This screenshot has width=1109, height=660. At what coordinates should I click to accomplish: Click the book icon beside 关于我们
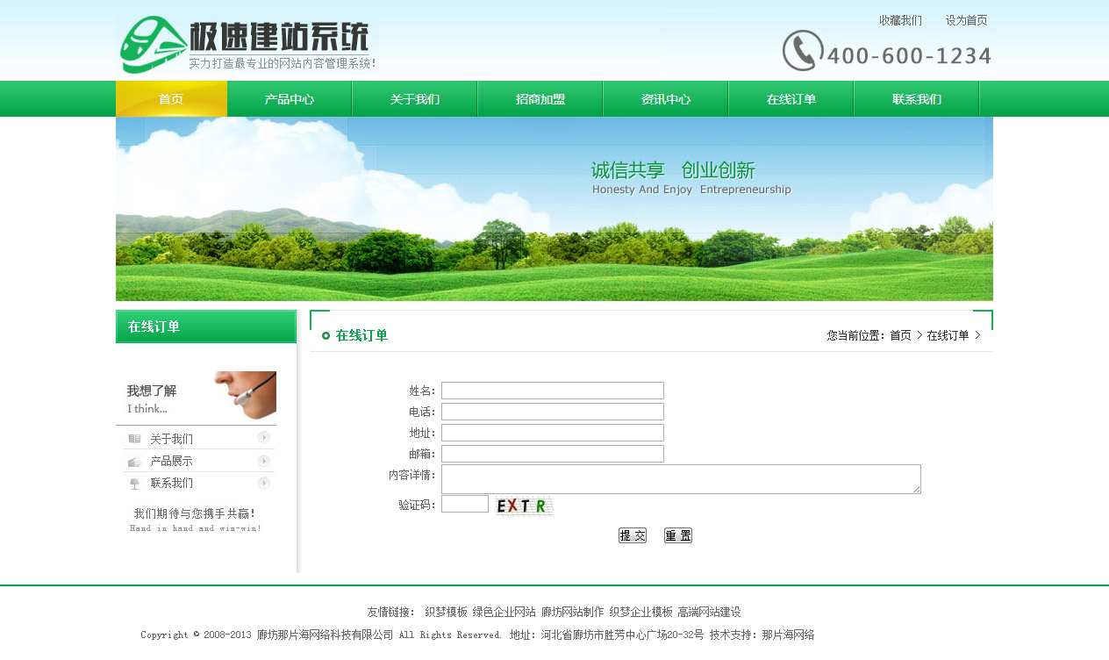pos(134,439)
